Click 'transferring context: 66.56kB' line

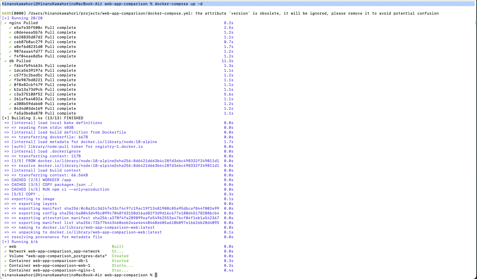46,175
